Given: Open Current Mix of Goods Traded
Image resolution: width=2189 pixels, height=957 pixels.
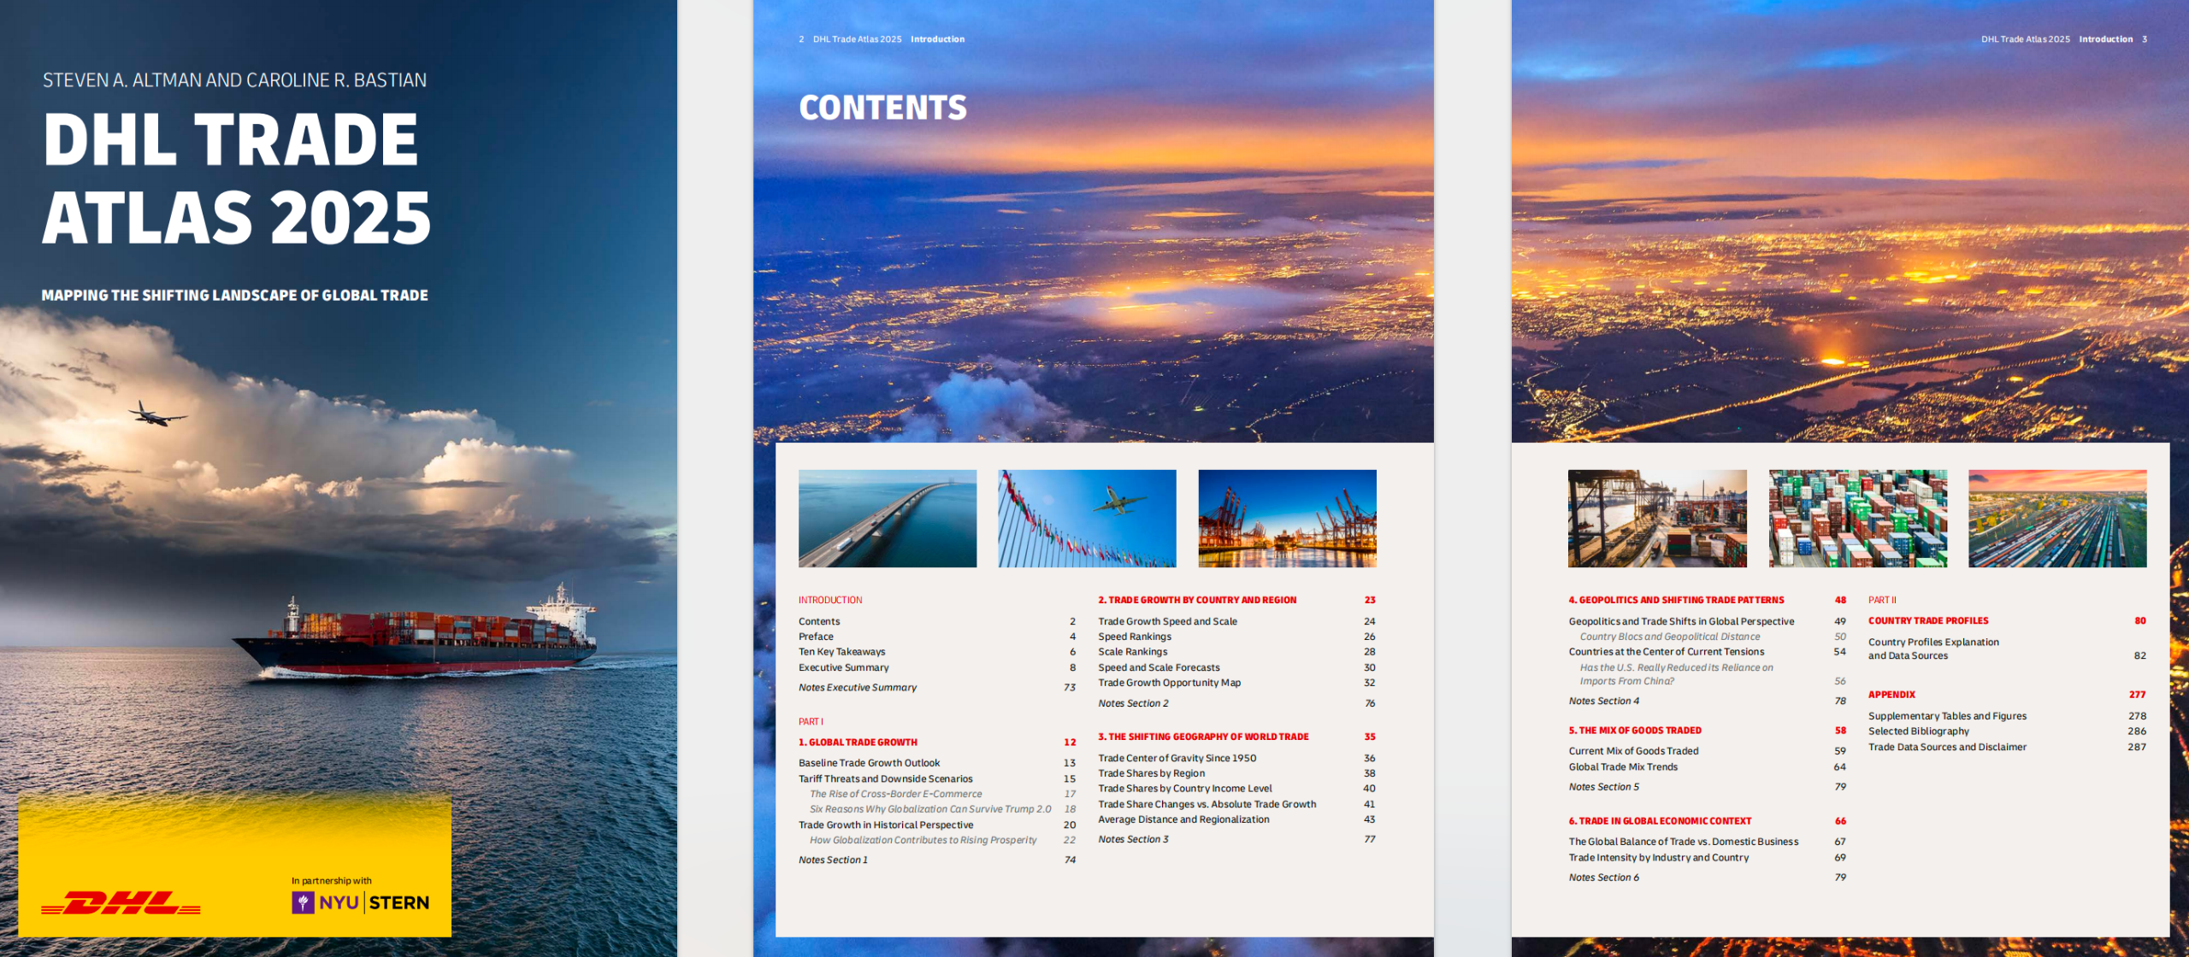Looking at the screenshot, I should [1708, 751].
